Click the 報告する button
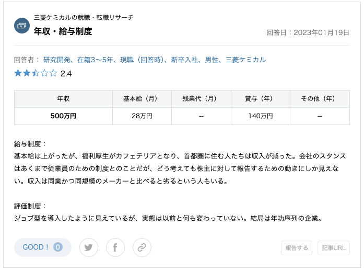Screen dimensions: 364x271 (x=297, y=248)
